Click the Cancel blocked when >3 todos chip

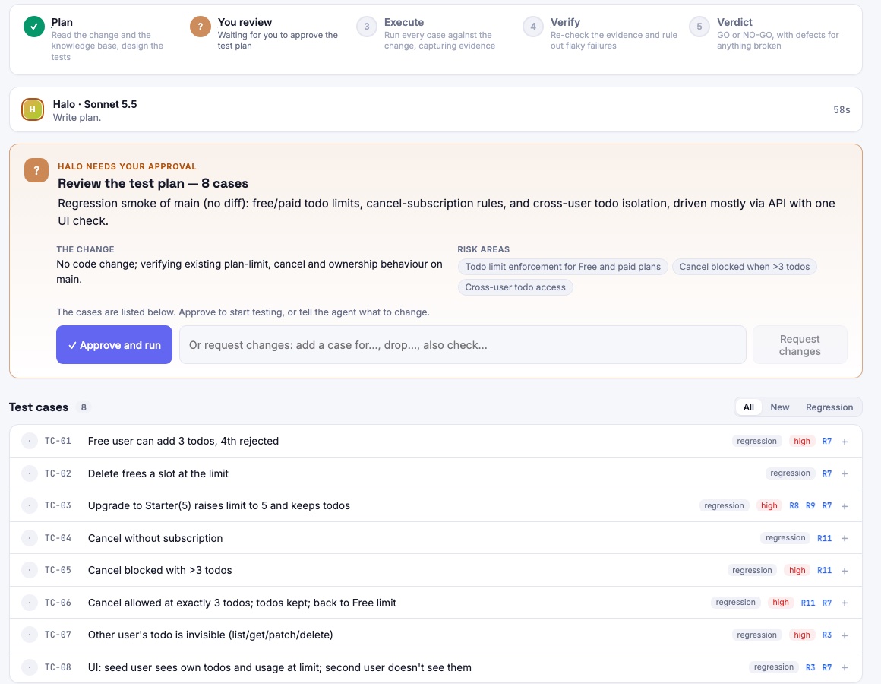[744, 267]
